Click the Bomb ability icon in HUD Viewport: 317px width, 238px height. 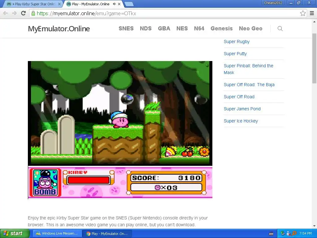tap(45, 183)
